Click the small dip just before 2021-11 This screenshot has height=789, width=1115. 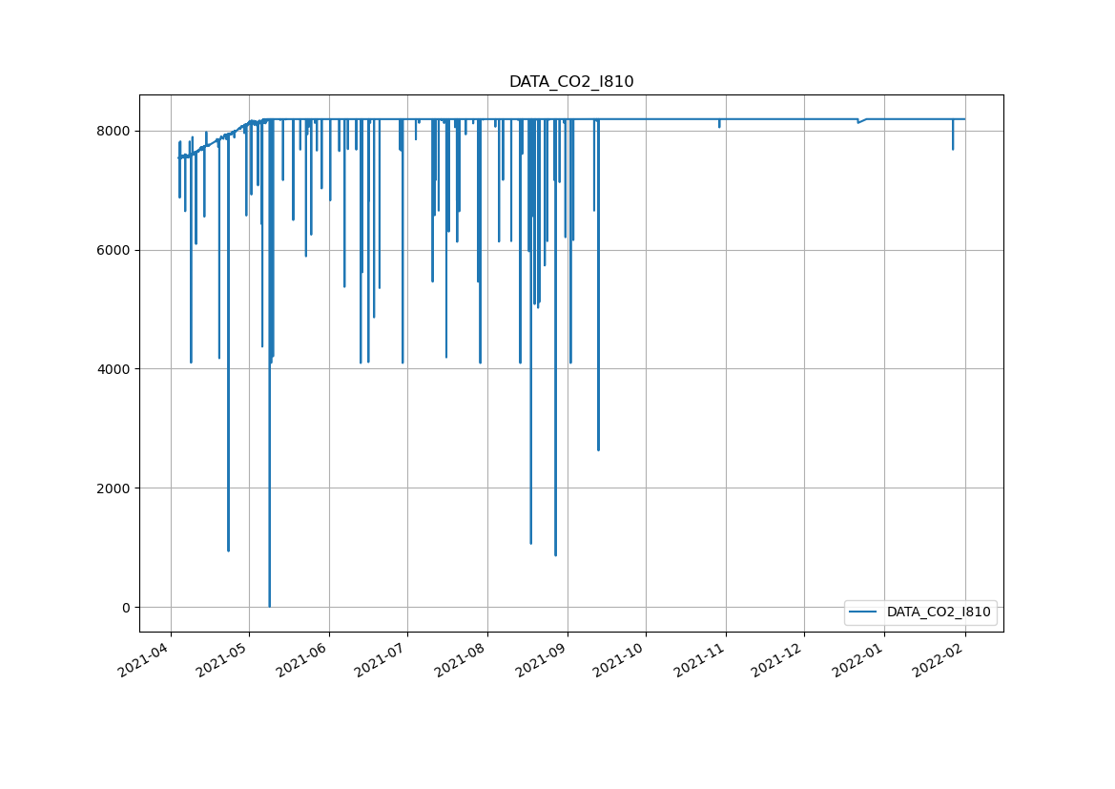pyautogui.click(x=719, y=126)
